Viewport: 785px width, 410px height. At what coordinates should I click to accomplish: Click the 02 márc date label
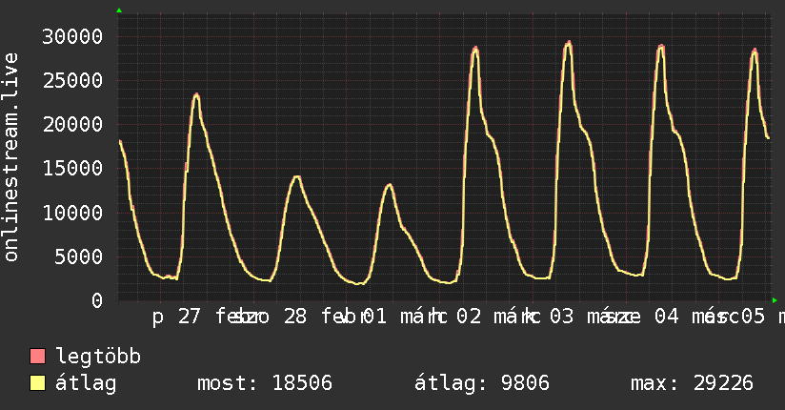pos(498,317)
